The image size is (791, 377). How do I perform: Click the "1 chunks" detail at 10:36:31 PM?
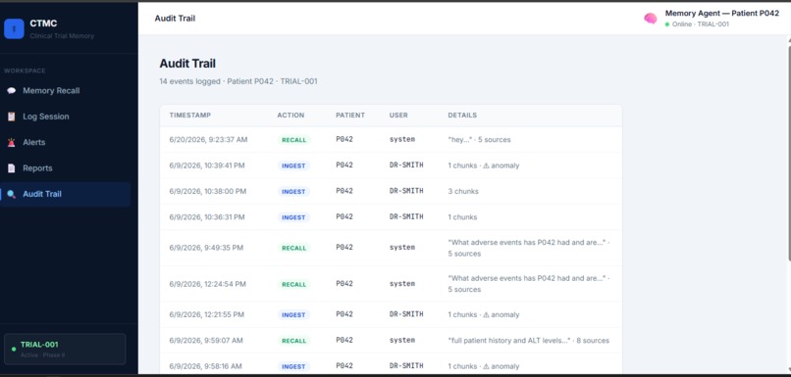462,217
